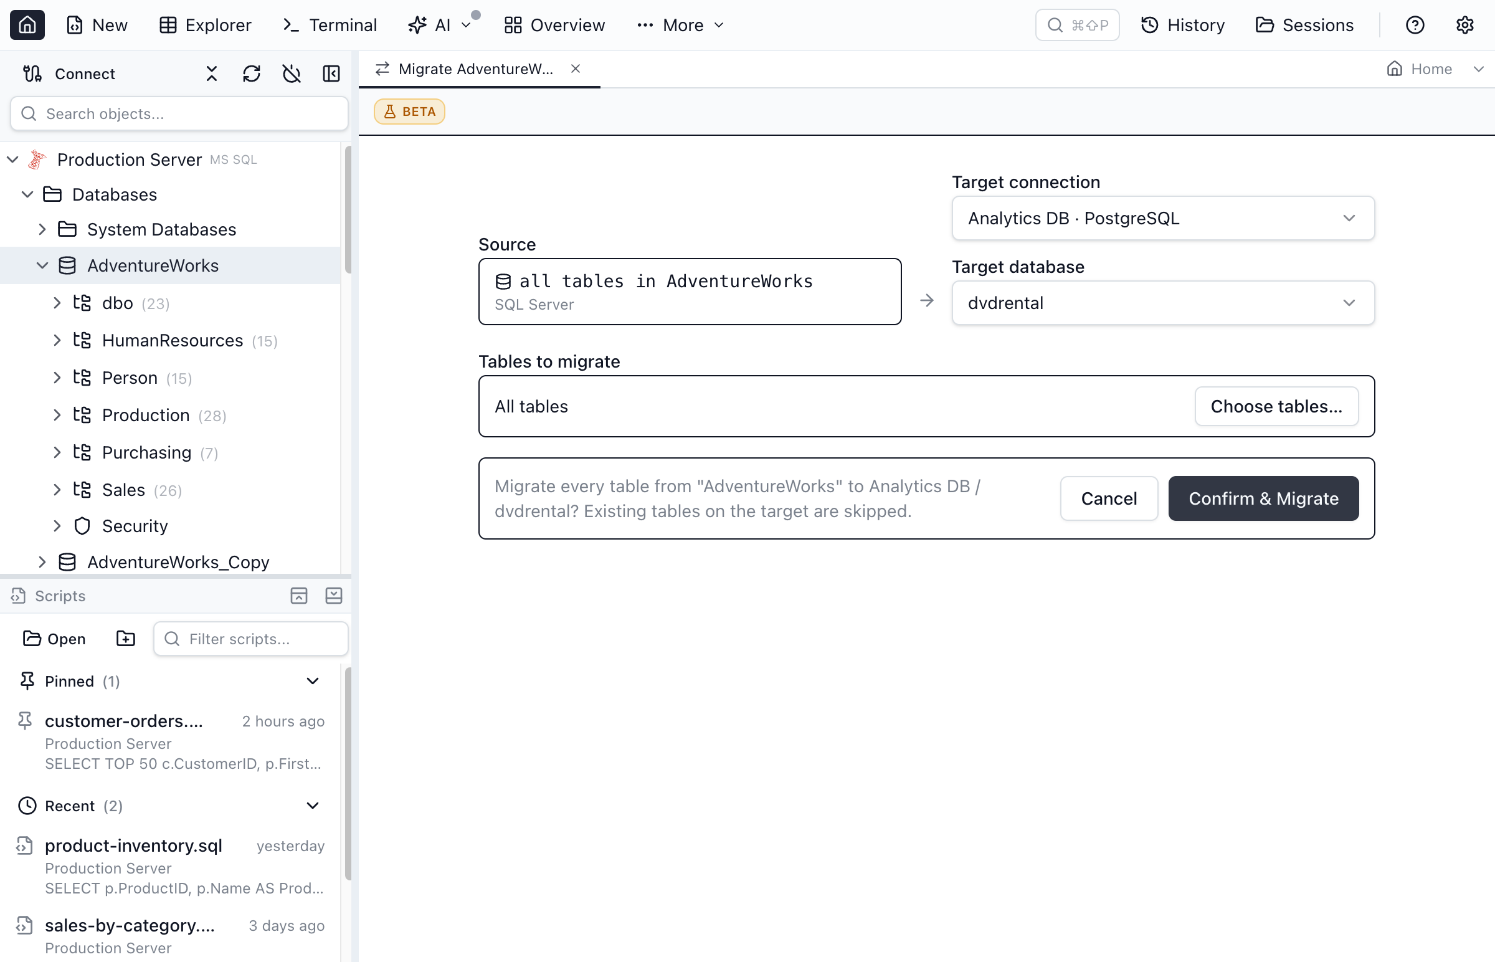The image size is (1495, 962).
Task: Select the Production schema row
Action: pyautogui.click(x=170, y=416)
